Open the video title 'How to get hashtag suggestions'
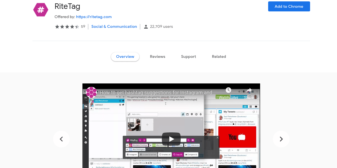The image size is (337, 168). click(x=157, y=93)
